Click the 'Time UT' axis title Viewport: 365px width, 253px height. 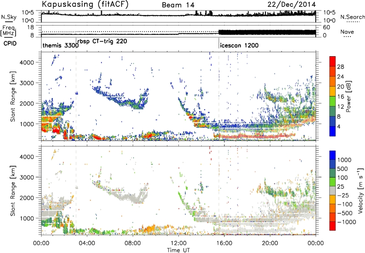coord(178,250)
